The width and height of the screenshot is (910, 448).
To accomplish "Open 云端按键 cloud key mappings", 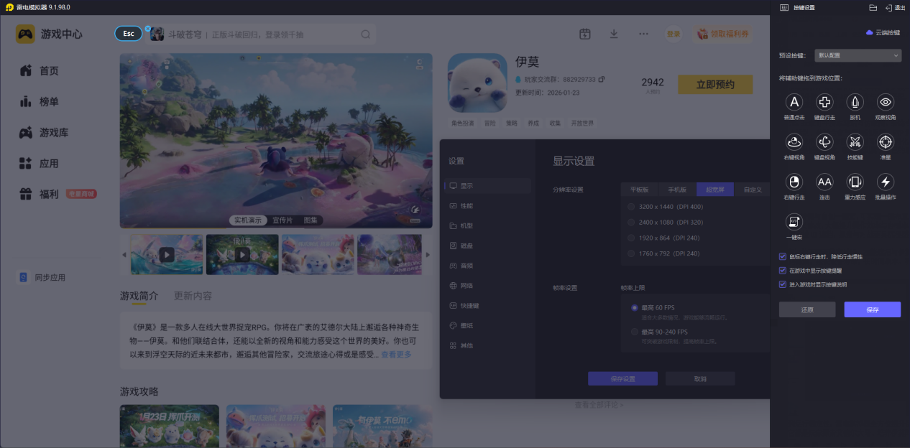I will click(x=883, y=32).
